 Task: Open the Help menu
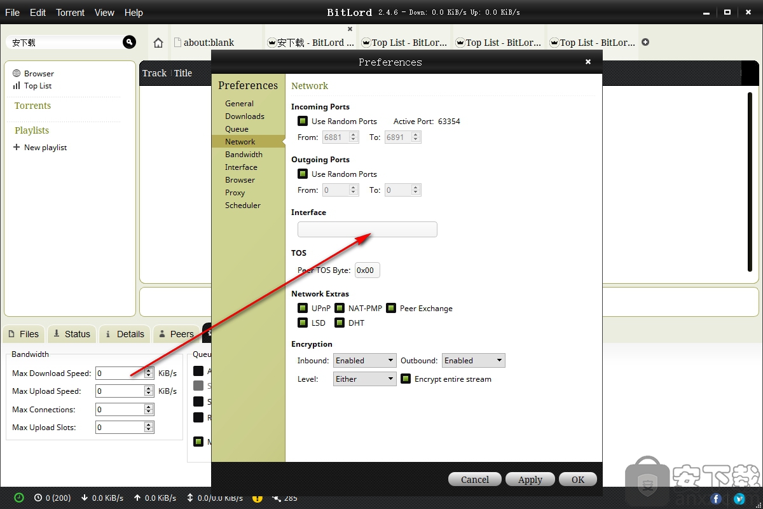click(134, 12)
